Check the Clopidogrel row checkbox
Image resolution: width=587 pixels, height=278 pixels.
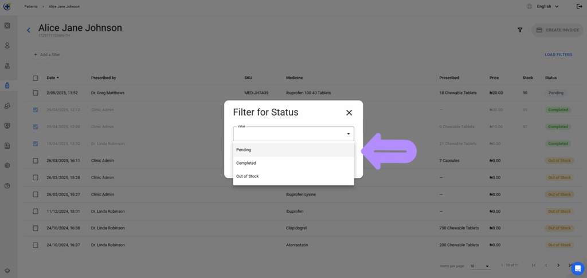(x=35, y=228)
